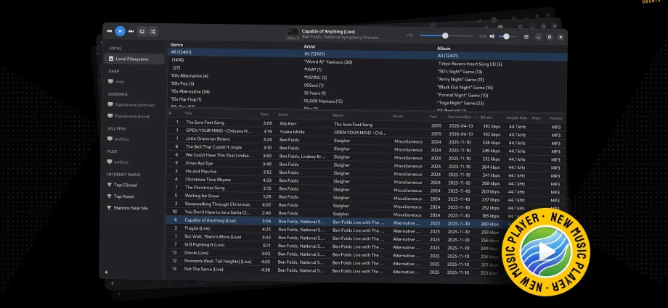This screenshot has height=308, width=668.
Task: Sort by the Bitrate column header
Action: 486,117
